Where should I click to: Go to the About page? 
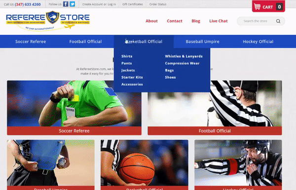coord(151,21)
